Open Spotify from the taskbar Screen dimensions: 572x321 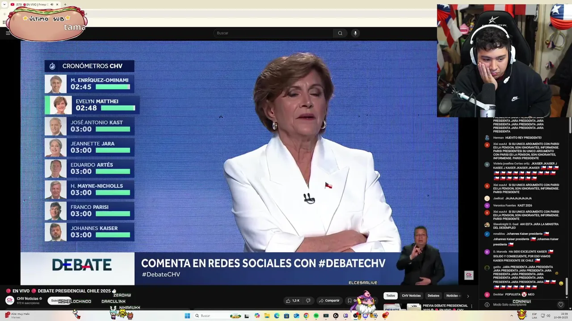point(316,316)
